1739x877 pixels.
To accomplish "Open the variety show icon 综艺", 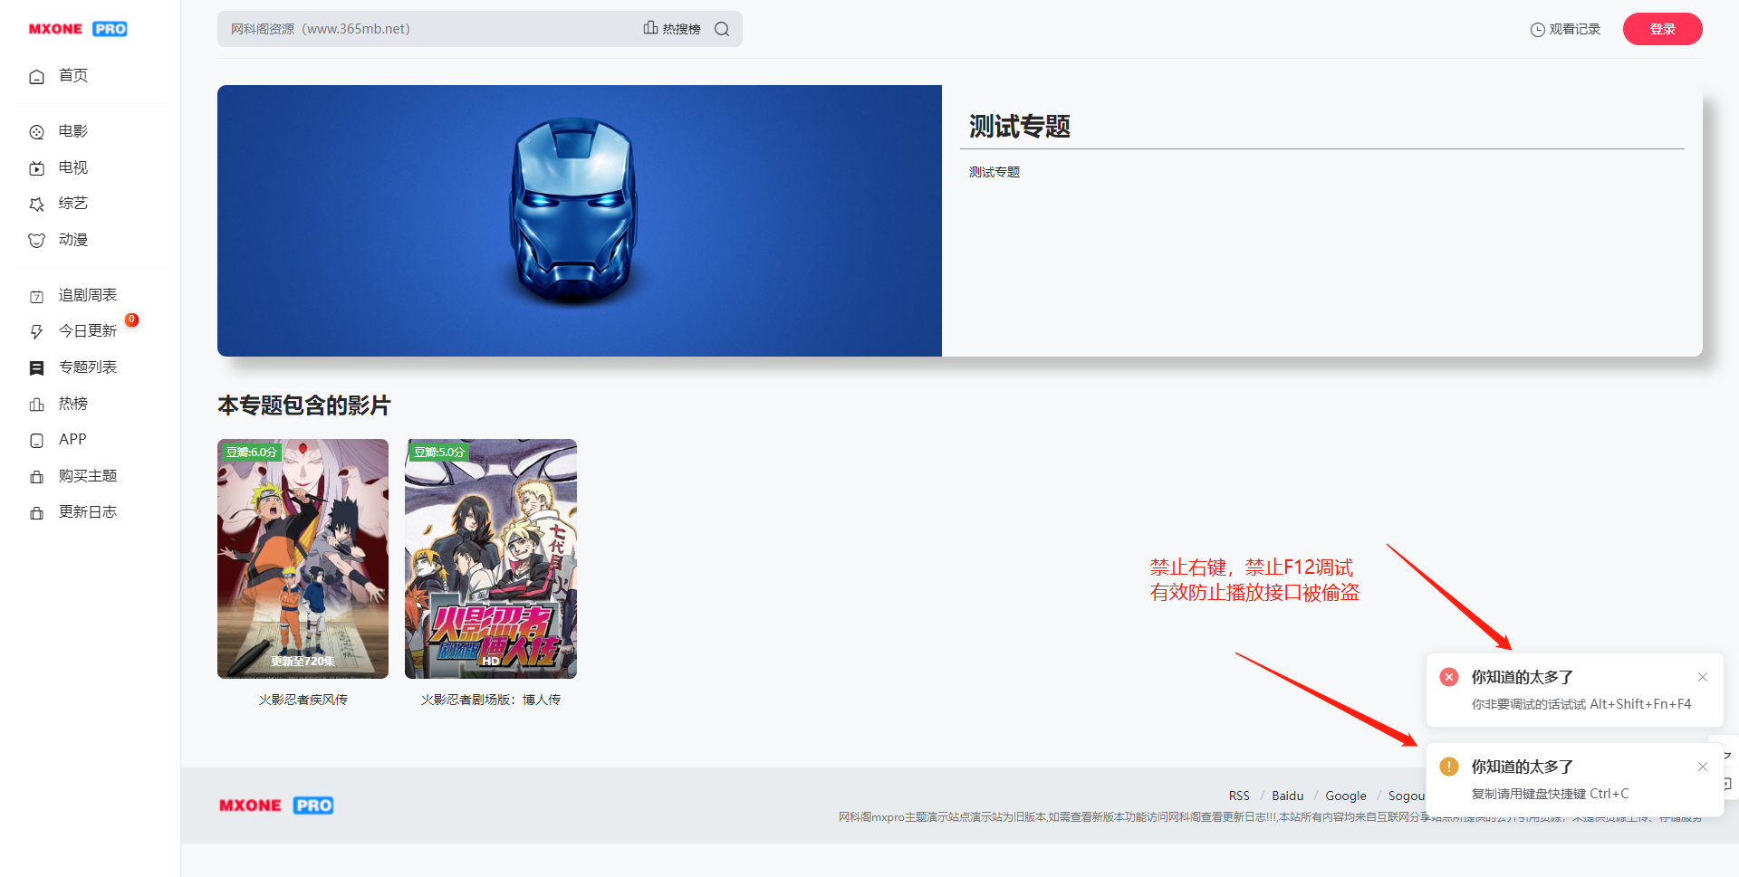I will click(x=37, y=205).
